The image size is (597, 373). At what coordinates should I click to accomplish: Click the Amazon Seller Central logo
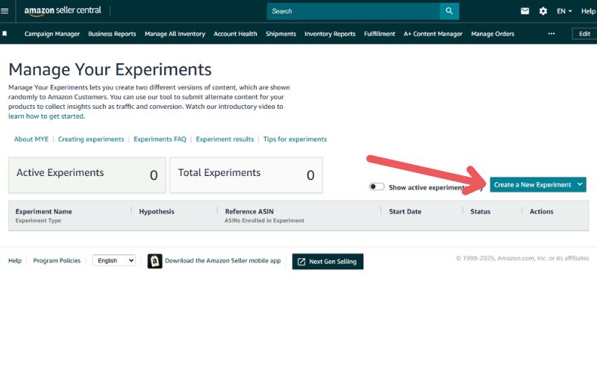pyautogui.click(x=63, y=11)
